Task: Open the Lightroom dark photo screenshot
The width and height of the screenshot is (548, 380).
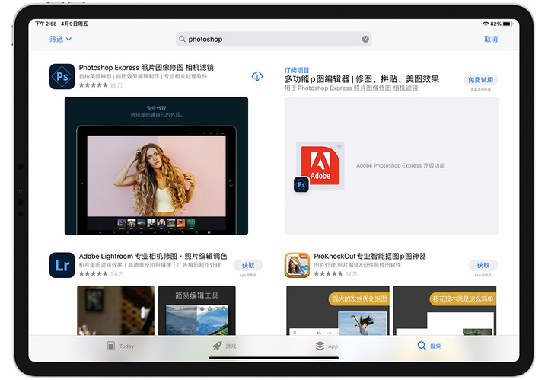Action: click(116, 311)
